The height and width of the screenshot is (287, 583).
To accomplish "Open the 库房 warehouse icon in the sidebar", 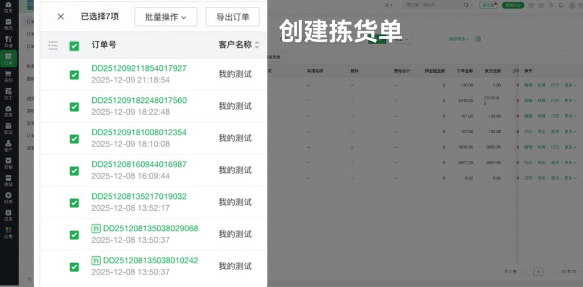I will [8, 111].
